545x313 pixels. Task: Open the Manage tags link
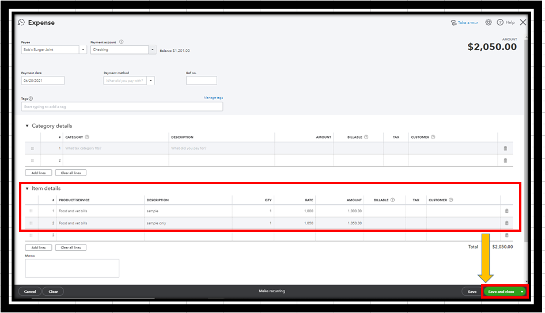213,98
